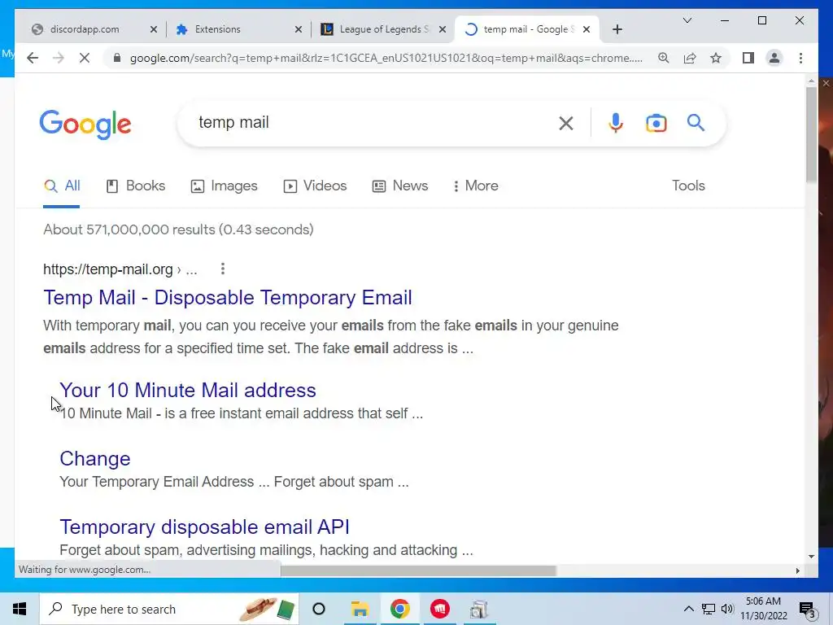The width and height of the screenshot is (833, 625).
Task: Submit the search with the magnifier
Action: pyautogui.click(x=696, y=123)
